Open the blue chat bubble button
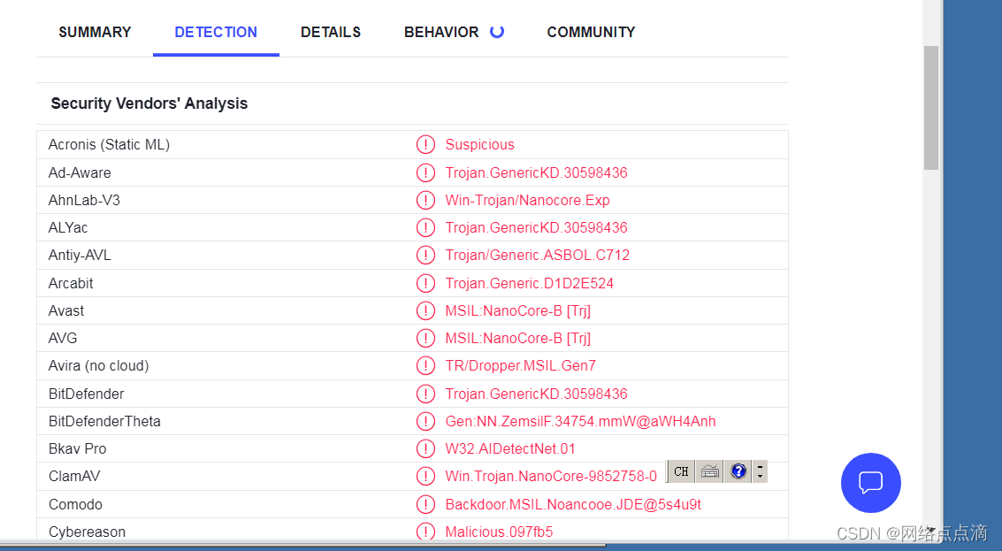 point(870,483)
